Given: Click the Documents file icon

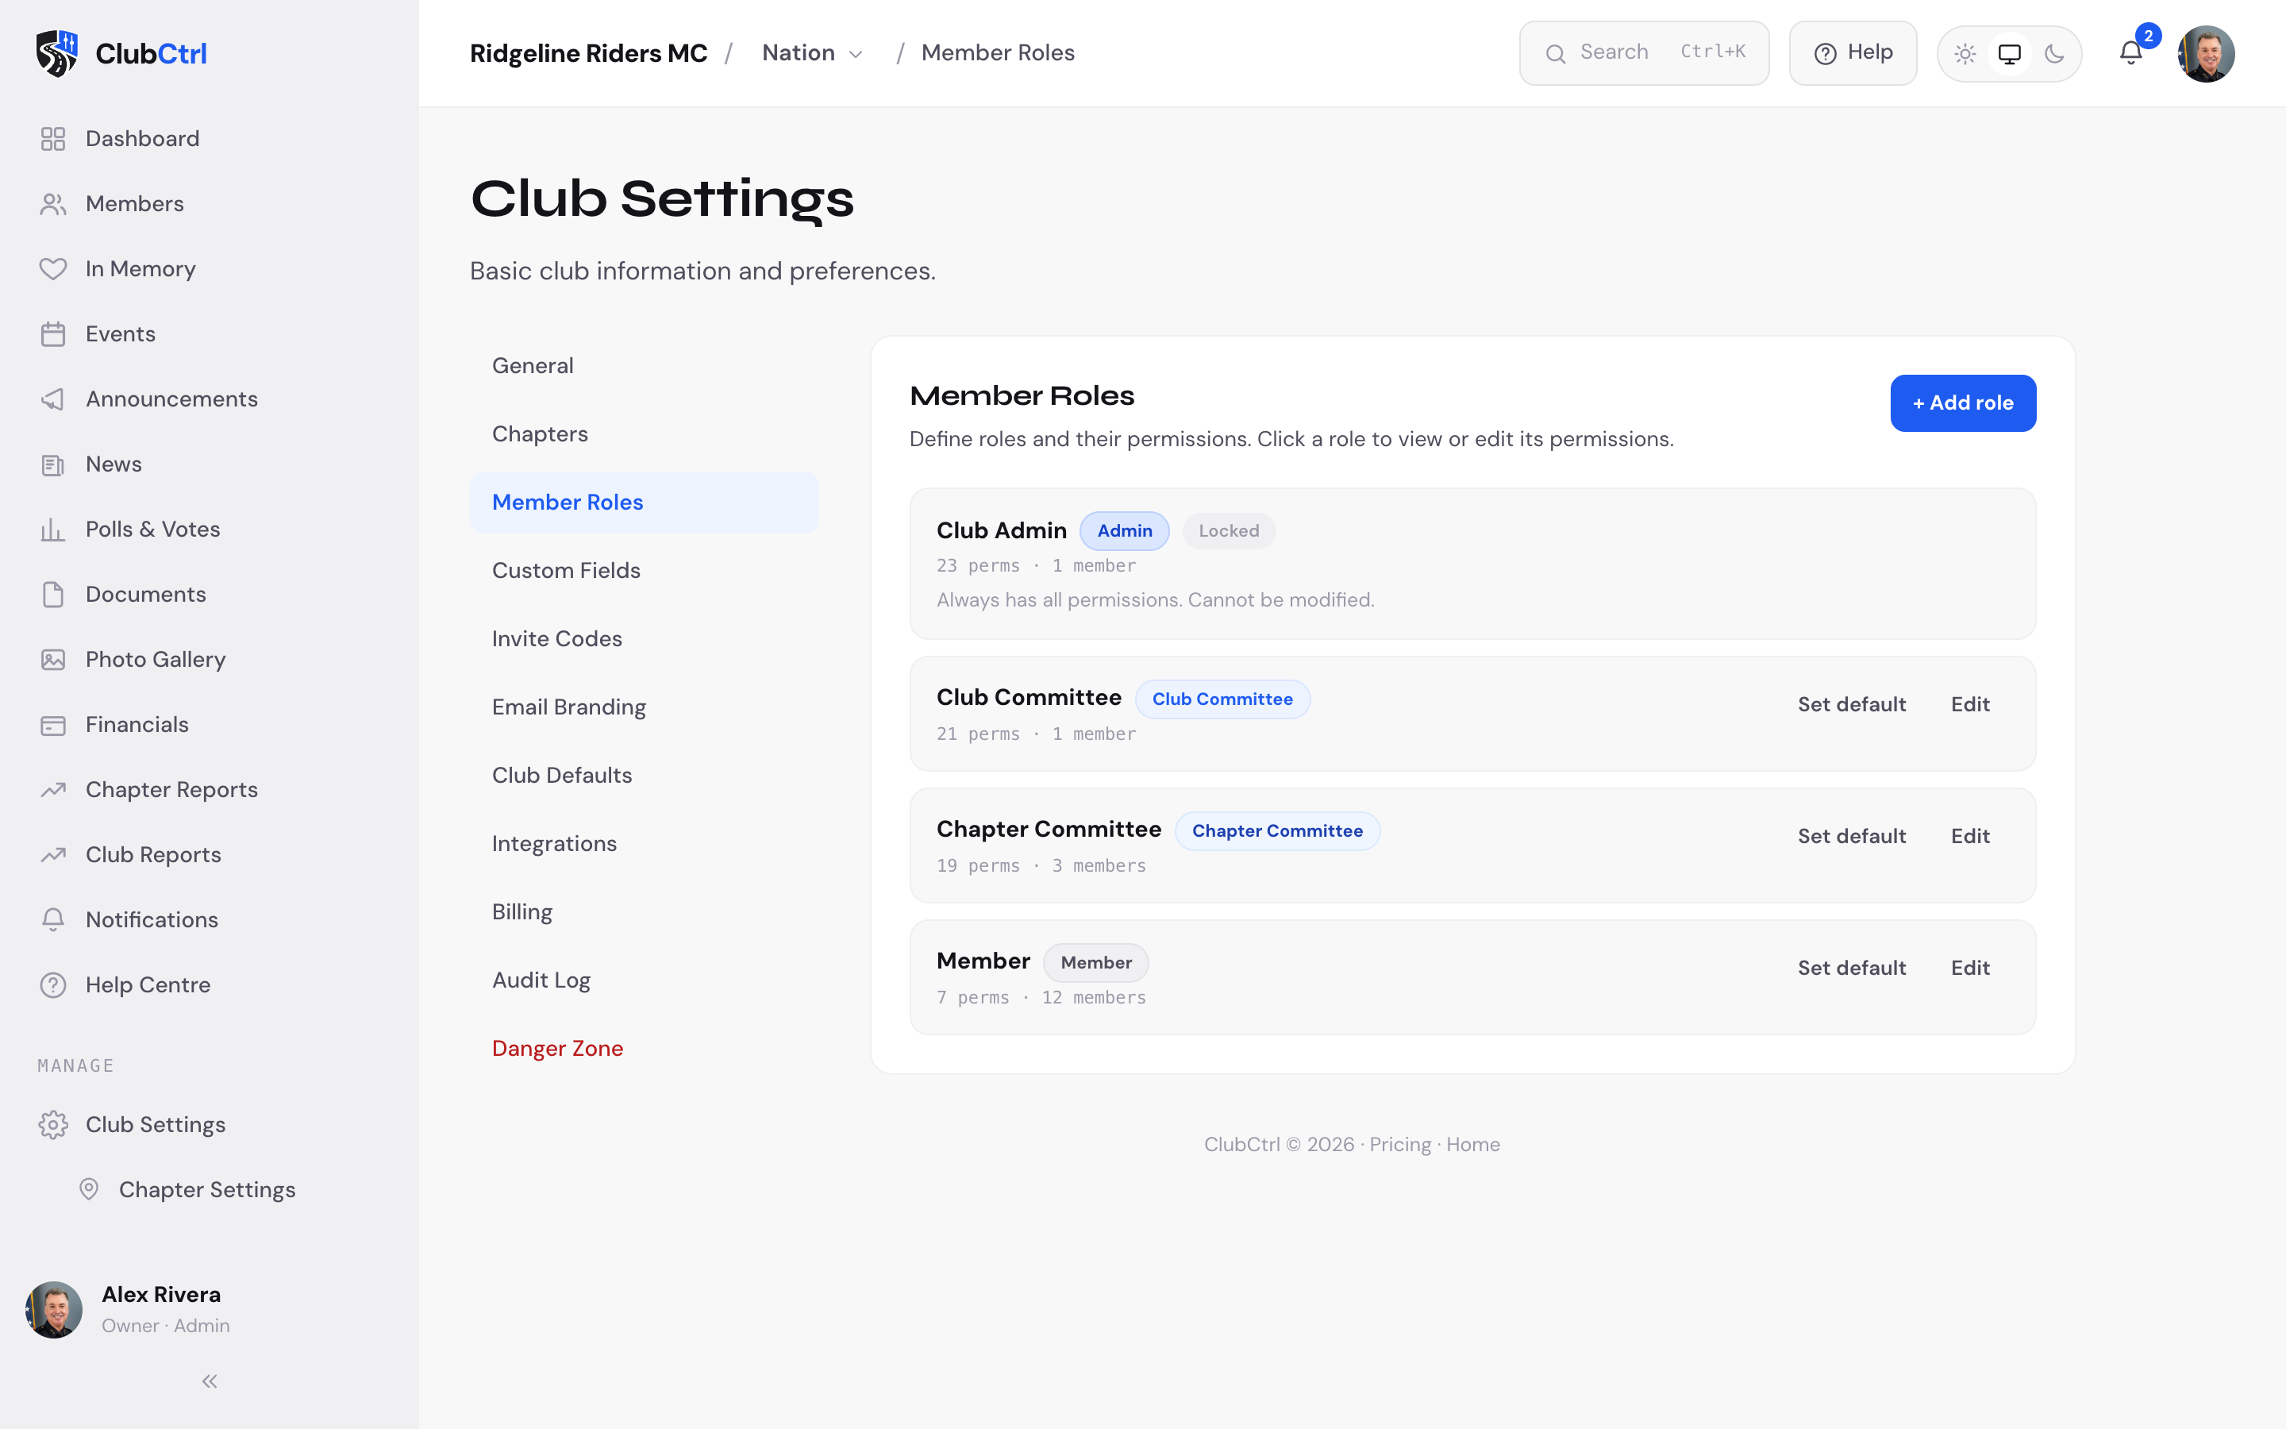Looking at the screenshot, I should point(53,595).
